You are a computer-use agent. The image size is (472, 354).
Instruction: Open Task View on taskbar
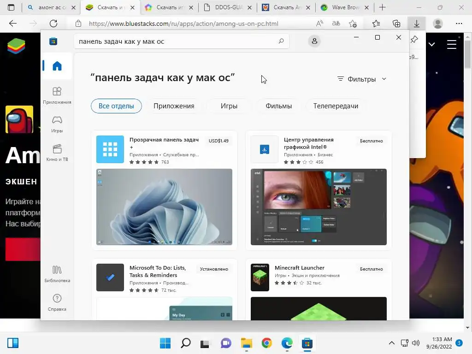pyautogui.click(x=205, y=343)
